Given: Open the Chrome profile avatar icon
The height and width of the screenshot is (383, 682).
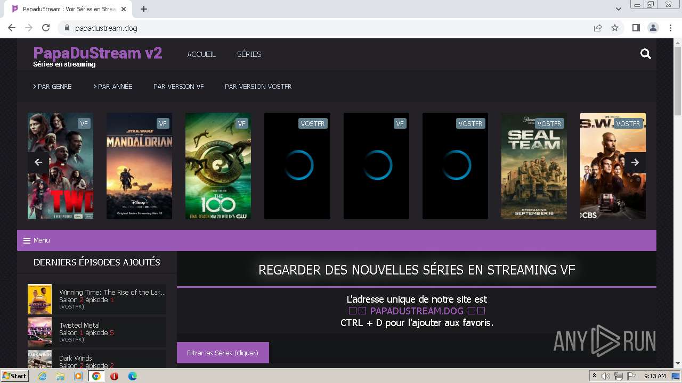Looking at the screenshot, I should point(653,28).
